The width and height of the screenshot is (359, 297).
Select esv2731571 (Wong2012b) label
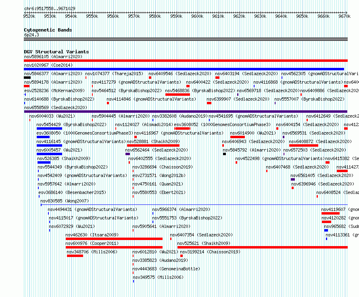159,175
